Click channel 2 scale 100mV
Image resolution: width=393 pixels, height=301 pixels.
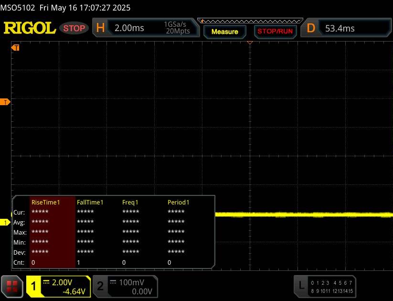pos(132,282)
